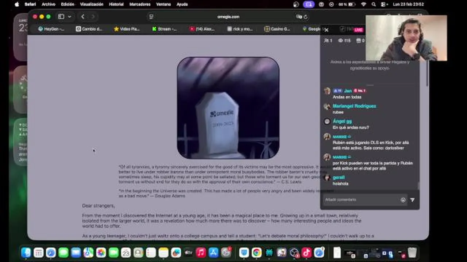Toggle the Safari sidebar button
The width and height of the screenshot is (467, 262).
[61, 17]
